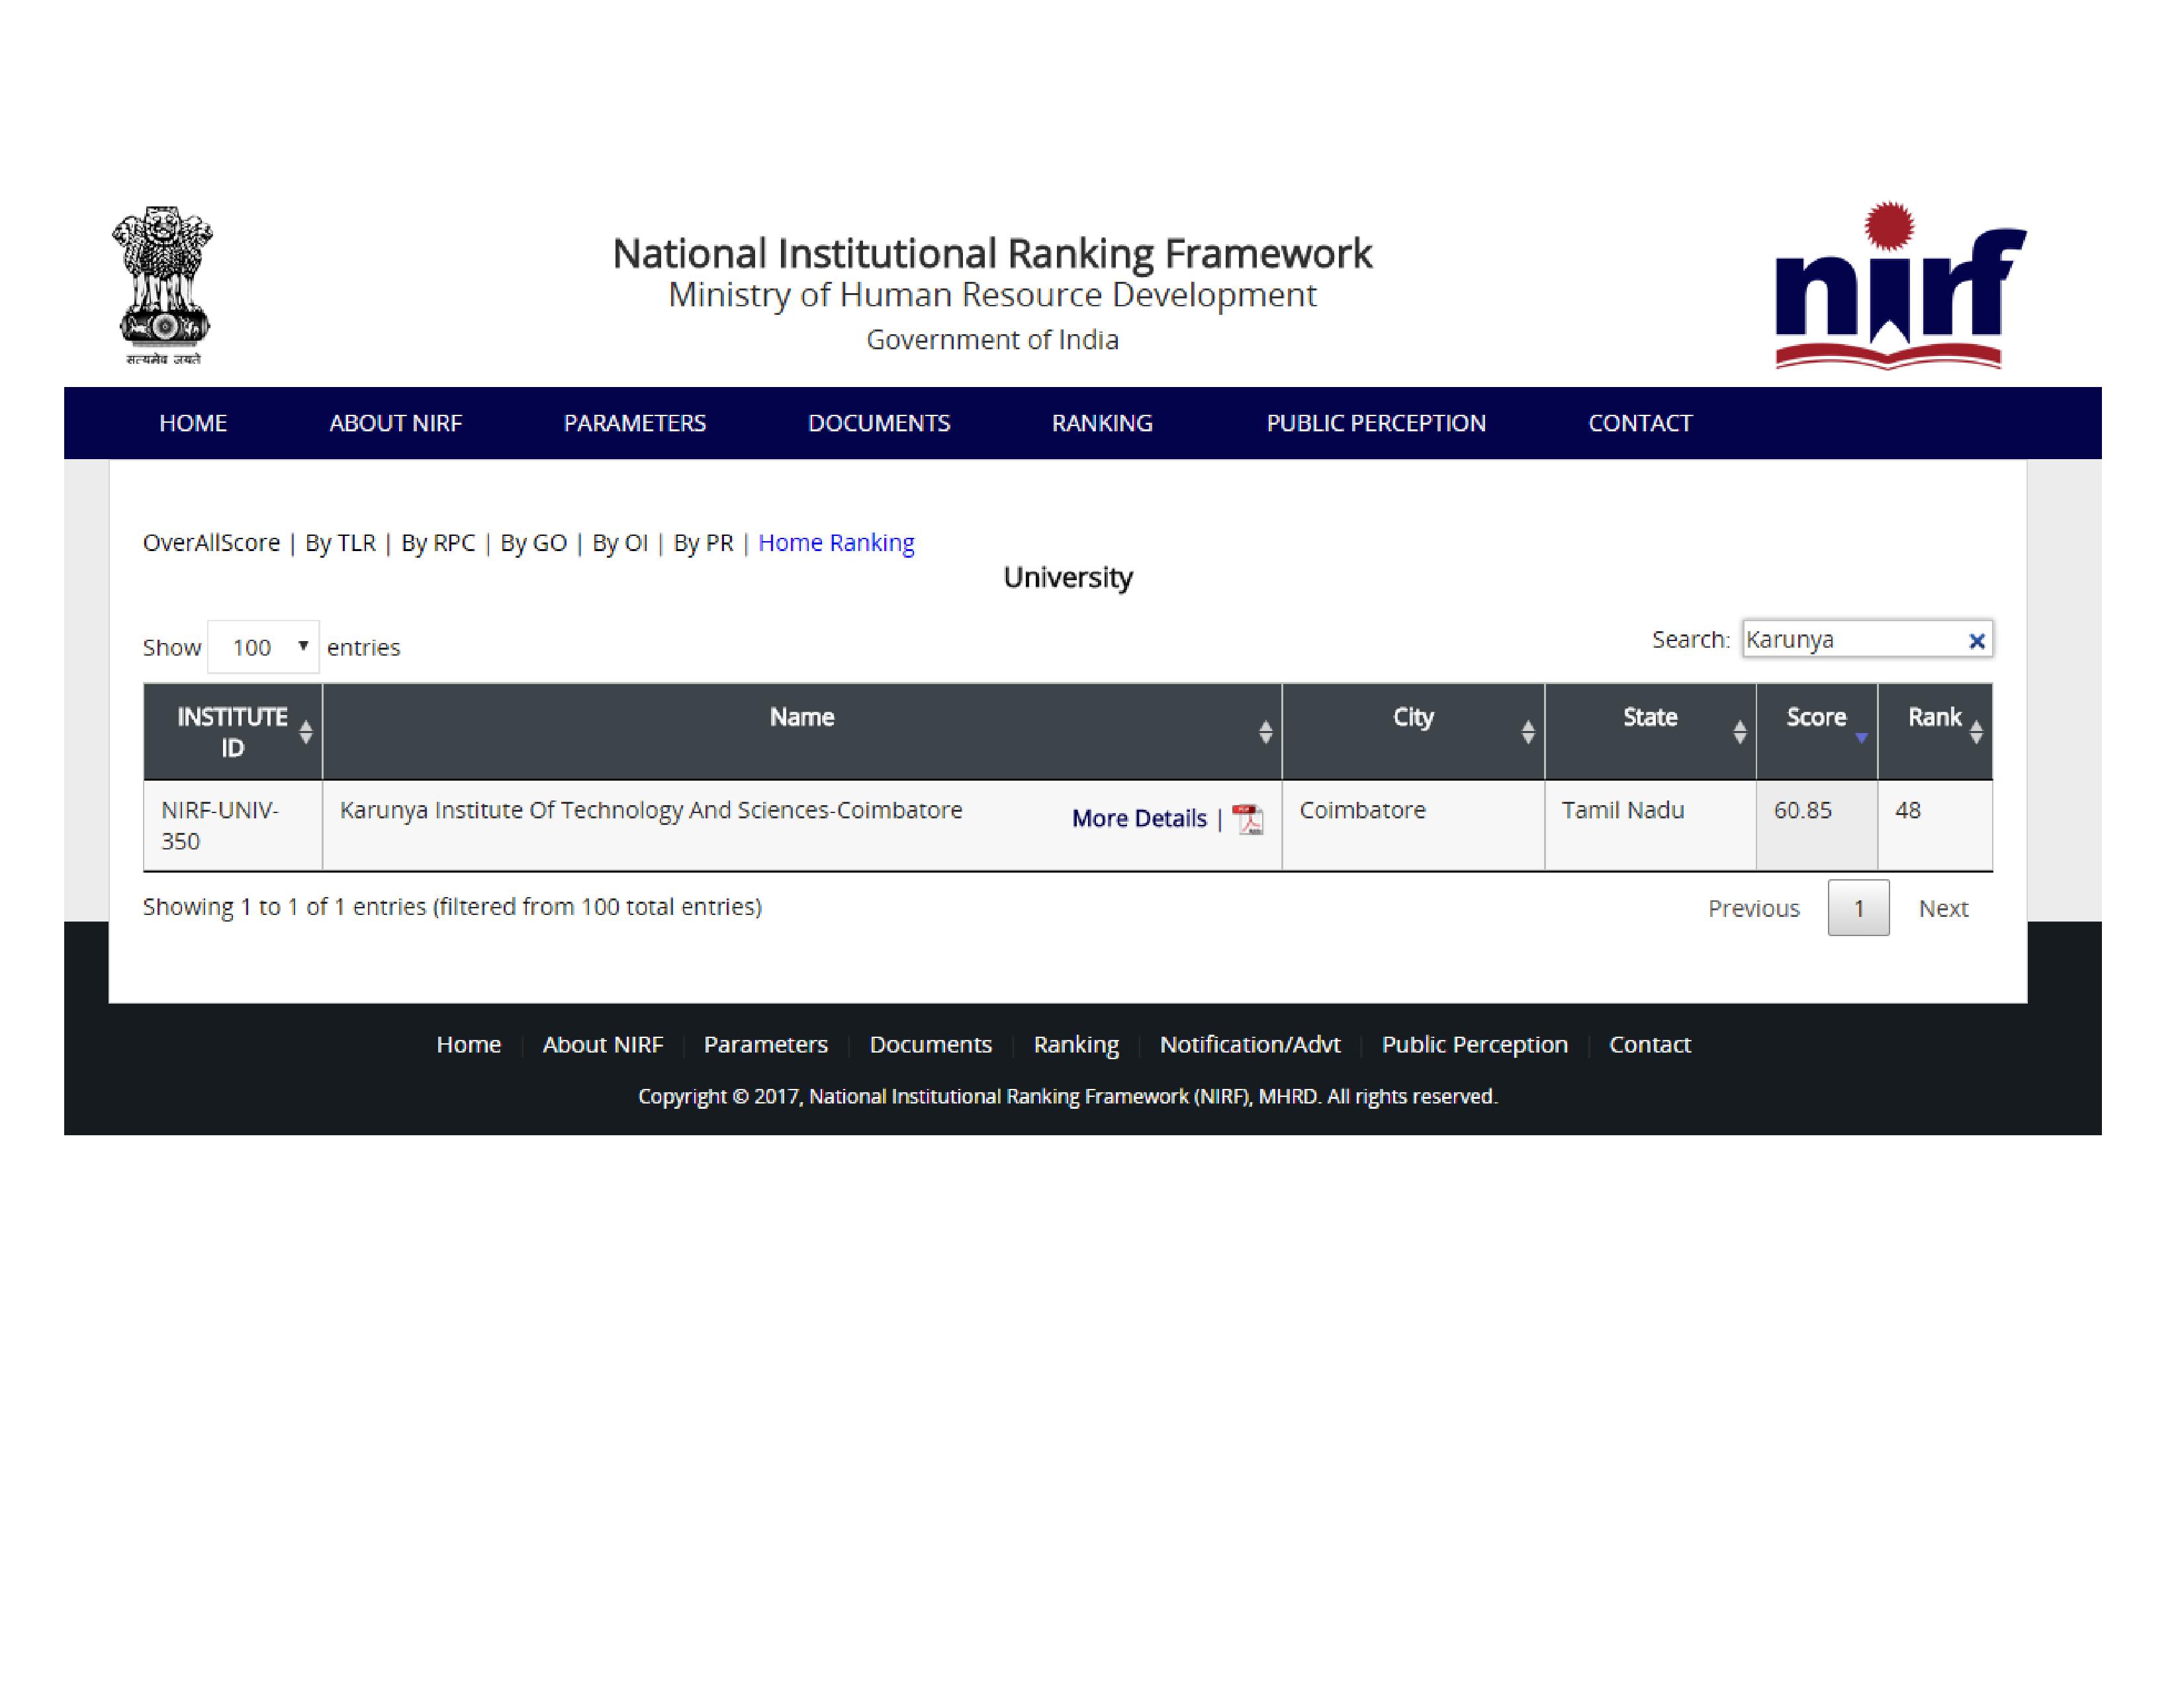
Task: Click the University heading
Action: (1067, 578)
